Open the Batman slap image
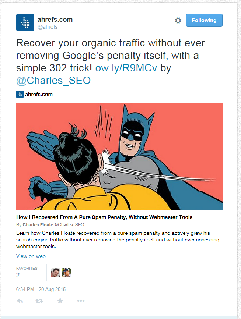The width and height of the screenshot is (241, 319). [x=119, y=157]
